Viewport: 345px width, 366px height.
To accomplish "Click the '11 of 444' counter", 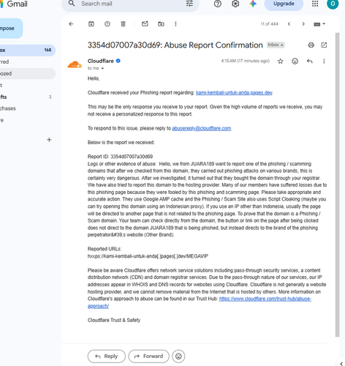I will coord(269,24).
